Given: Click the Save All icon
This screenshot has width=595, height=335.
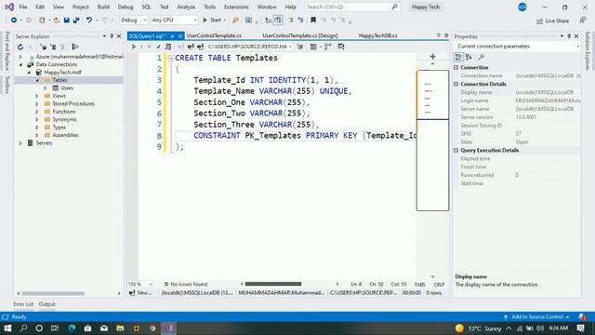Looking at the screenshot, I should coord(76,20).
